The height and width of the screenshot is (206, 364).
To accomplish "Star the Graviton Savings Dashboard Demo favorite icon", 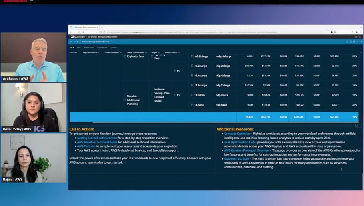I will 89,37.
